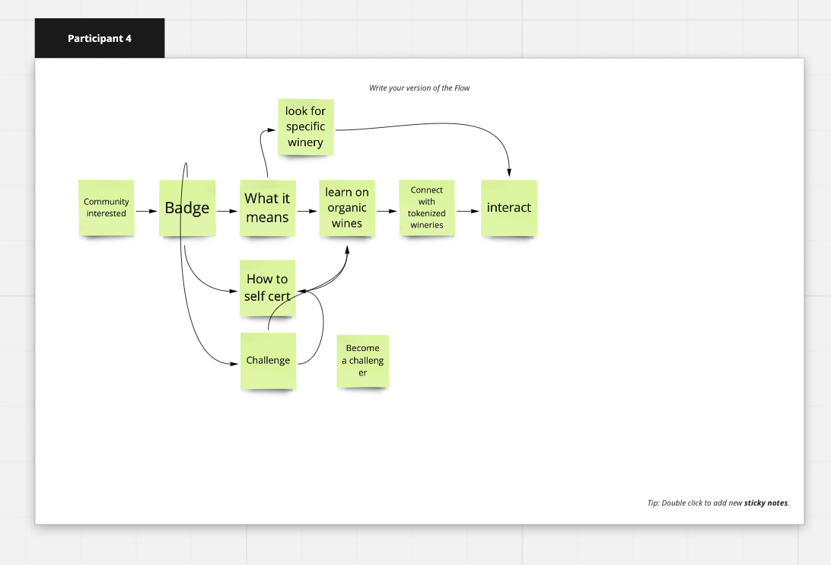Select the 'look for specific winery' note
The width and height of the screenshot is (831, 565).
pos(306,127)
